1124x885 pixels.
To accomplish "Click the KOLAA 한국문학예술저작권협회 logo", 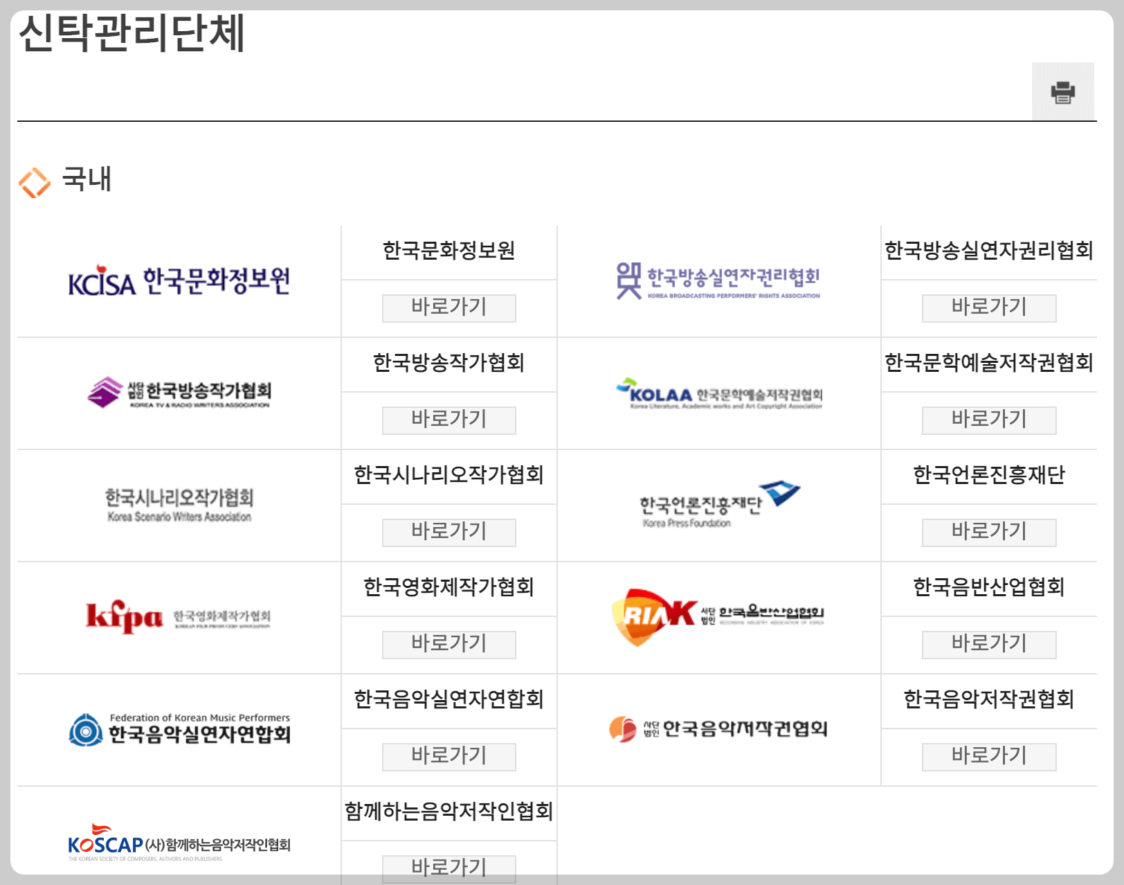I will [x=719, y=393].
